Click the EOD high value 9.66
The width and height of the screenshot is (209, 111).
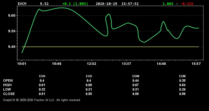pyautogui.click(x=89, y=85)
